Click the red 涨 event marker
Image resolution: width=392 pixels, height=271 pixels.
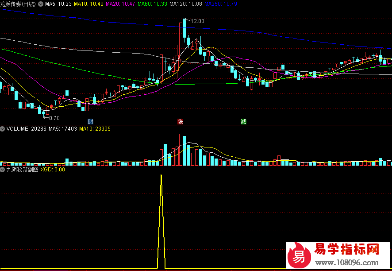[180, 122]
